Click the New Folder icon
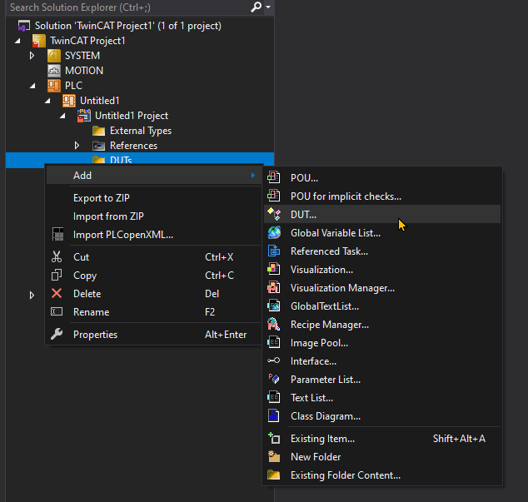The height and width of the screenshot is (502, 528). click(x=274, y=456)
